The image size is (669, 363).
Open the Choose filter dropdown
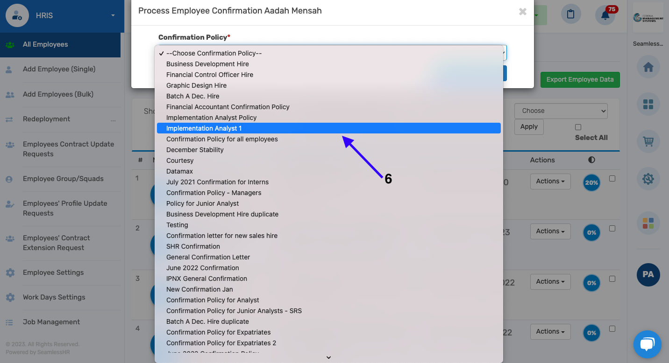[561, 111]
